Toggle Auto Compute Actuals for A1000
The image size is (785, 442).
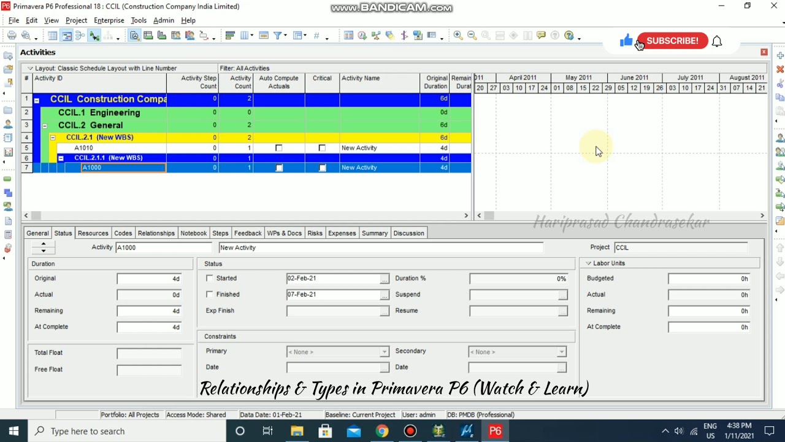pyautogui.click(x=279, y=168)
